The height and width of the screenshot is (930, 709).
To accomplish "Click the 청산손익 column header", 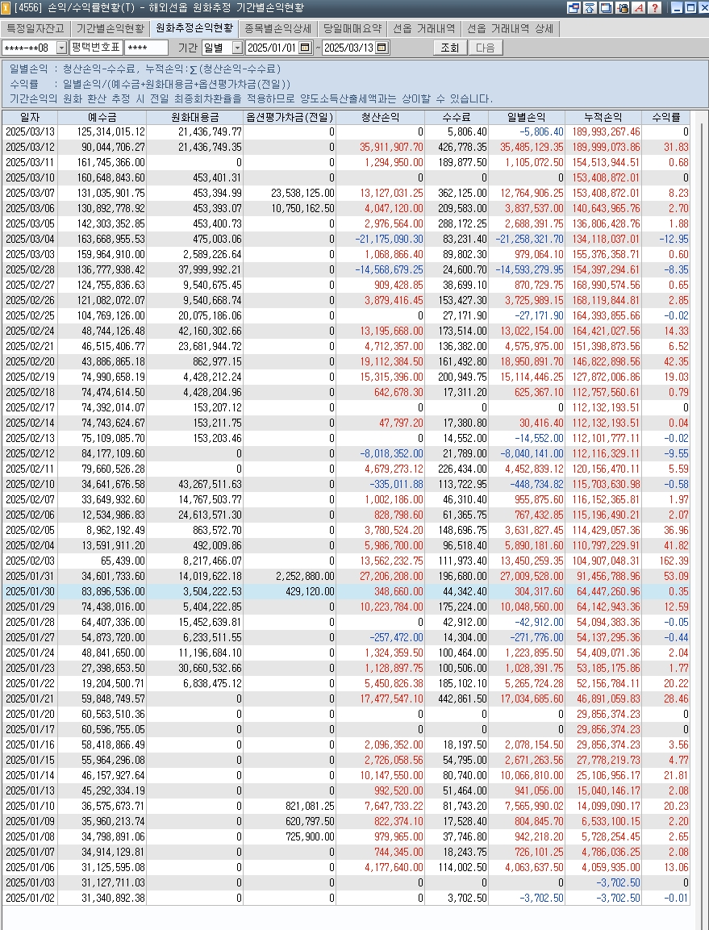I will coord(380,118).
